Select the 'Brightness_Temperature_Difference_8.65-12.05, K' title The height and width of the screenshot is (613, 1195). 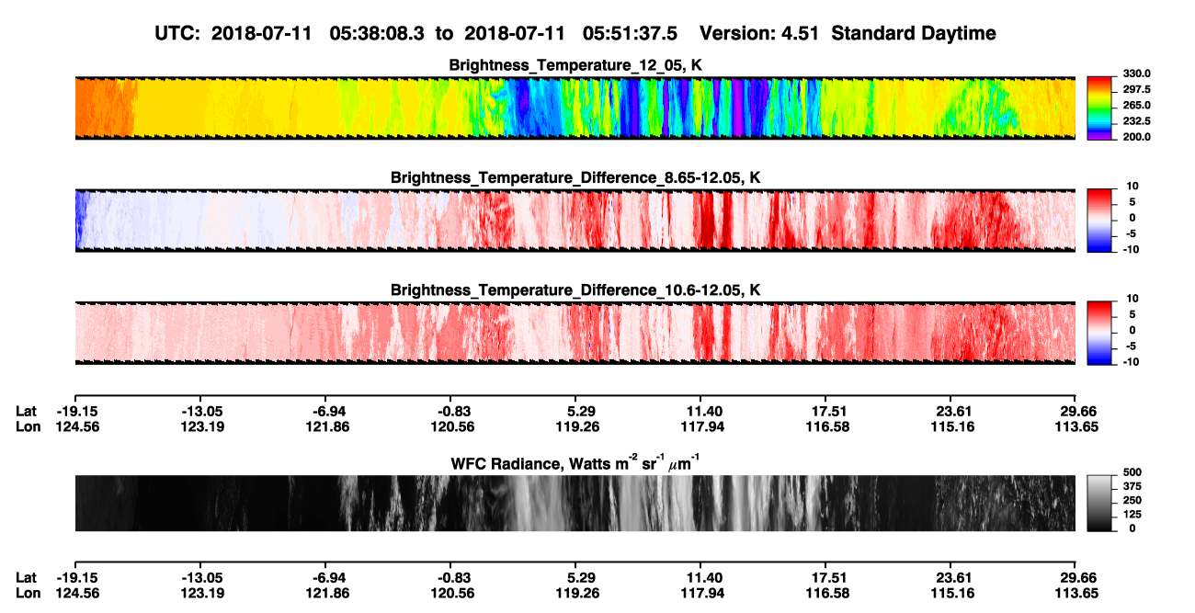[x=575, y=177]
